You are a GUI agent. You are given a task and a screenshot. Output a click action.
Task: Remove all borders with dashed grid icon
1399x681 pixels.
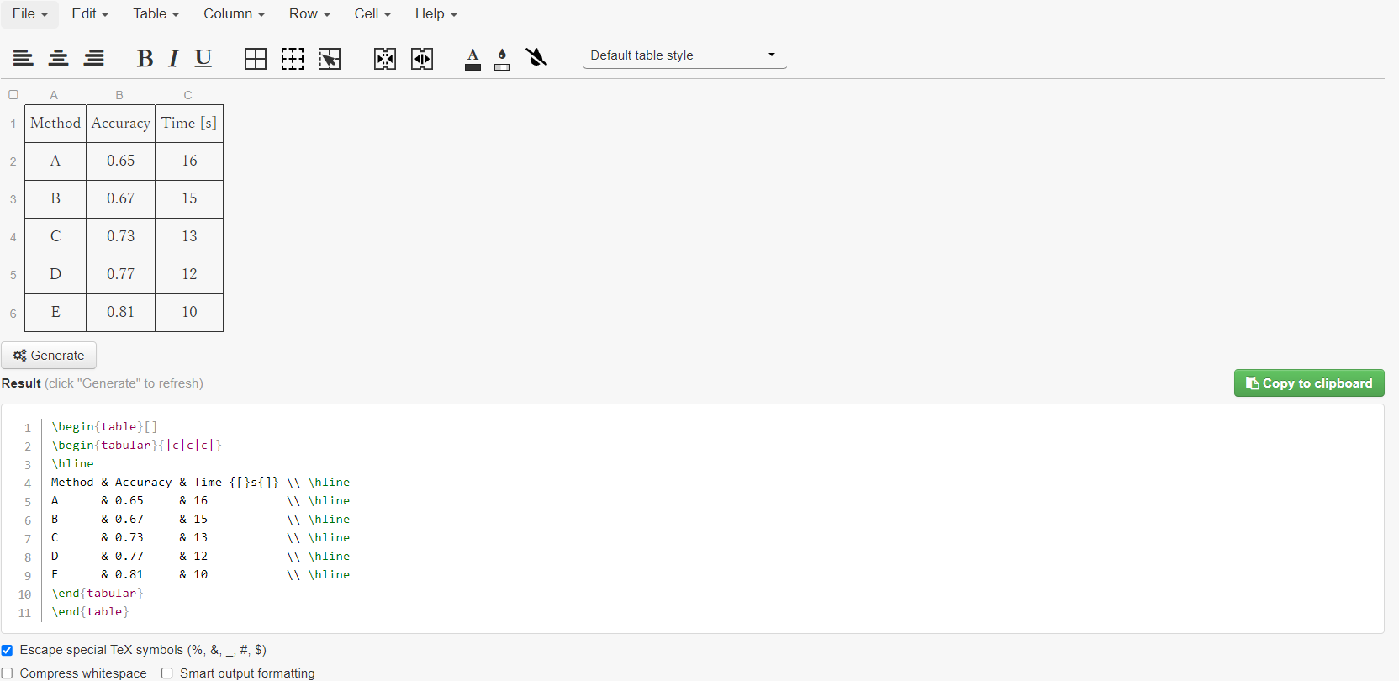(x=293, y=58)
